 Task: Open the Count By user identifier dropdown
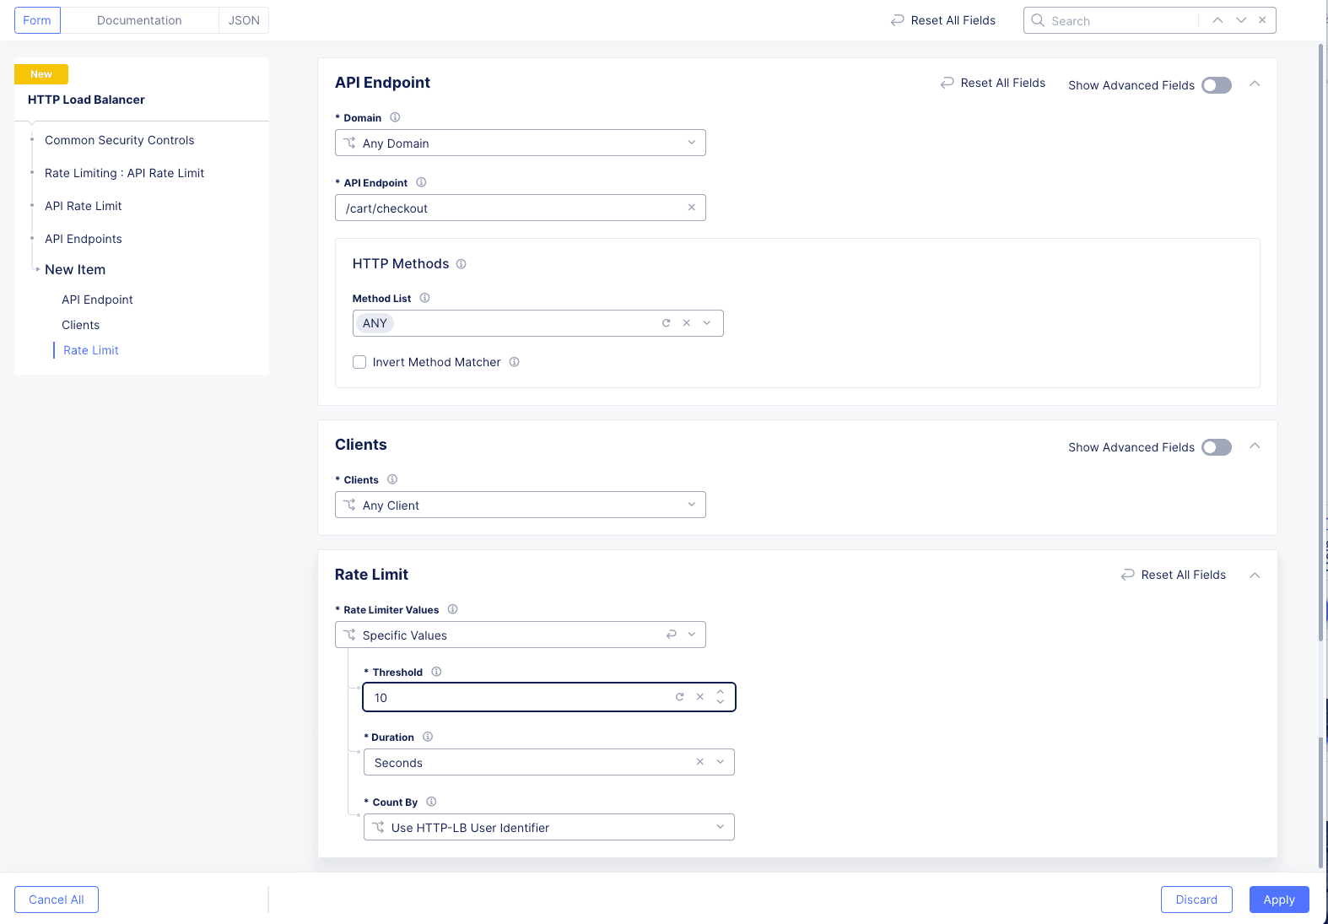click(x=548, y=827)
